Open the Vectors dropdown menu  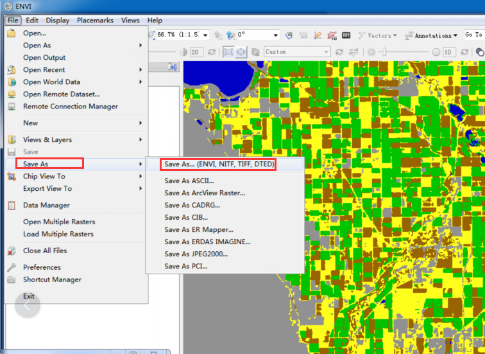coord(378,35)
